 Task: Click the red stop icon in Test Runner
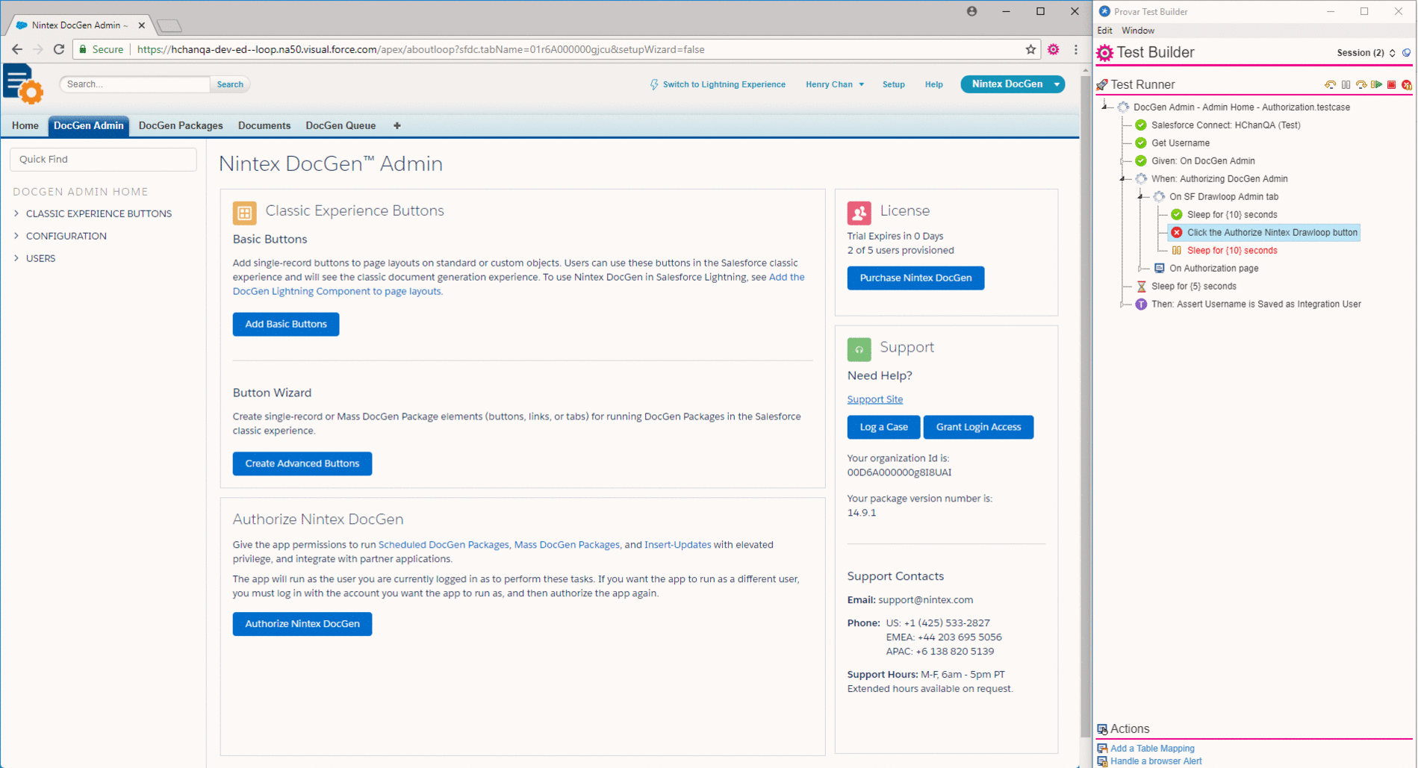(x=1391, y=85)
